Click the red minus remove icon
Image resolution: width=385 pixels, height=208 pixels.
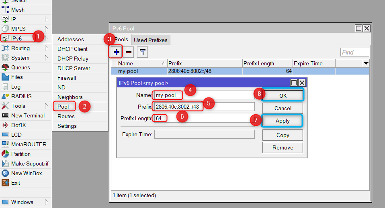pos(129,52)
